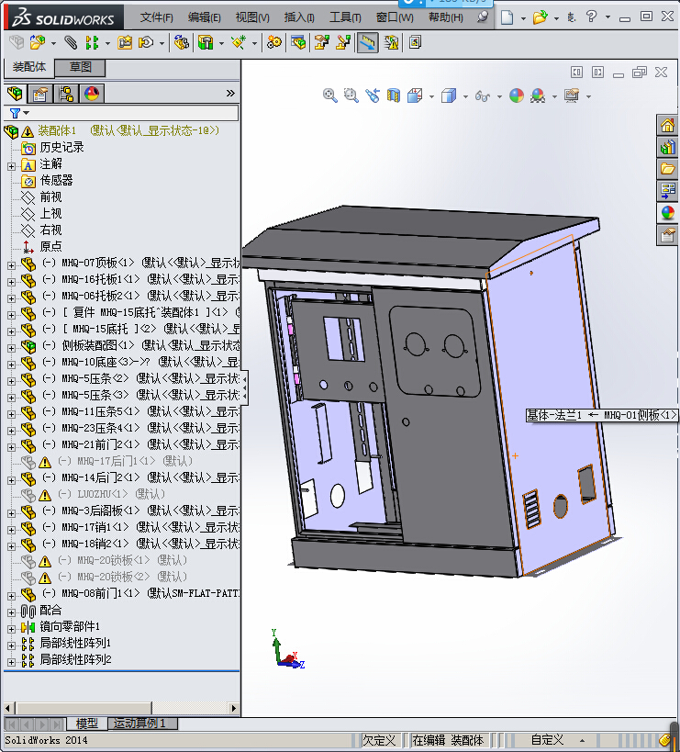Expand the MHQ-21前门2<1> component
The image size is (680, 752).
(x=12, y=447)
